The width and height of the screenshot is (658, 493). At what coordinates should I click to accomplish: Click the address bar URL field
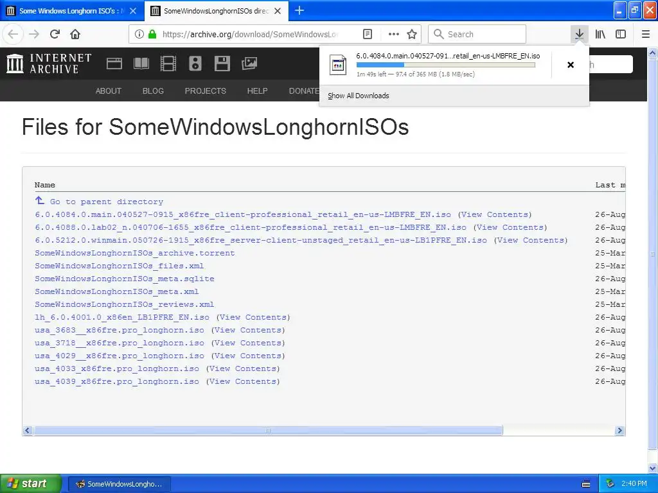pos(250,34)
